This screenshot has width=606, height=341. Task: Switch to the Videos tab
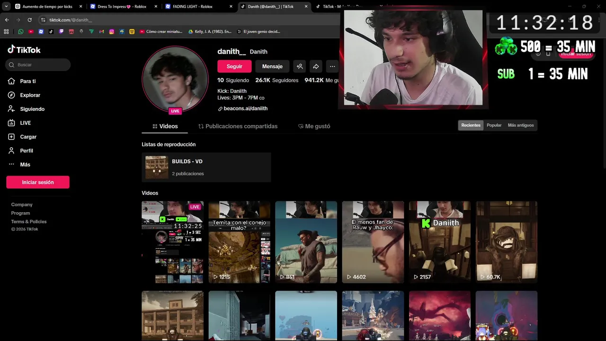[x=165, y=126]
